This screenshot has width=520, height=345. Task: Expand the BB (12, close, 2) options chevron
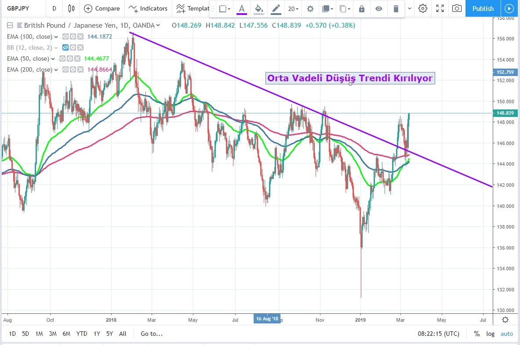56,48
